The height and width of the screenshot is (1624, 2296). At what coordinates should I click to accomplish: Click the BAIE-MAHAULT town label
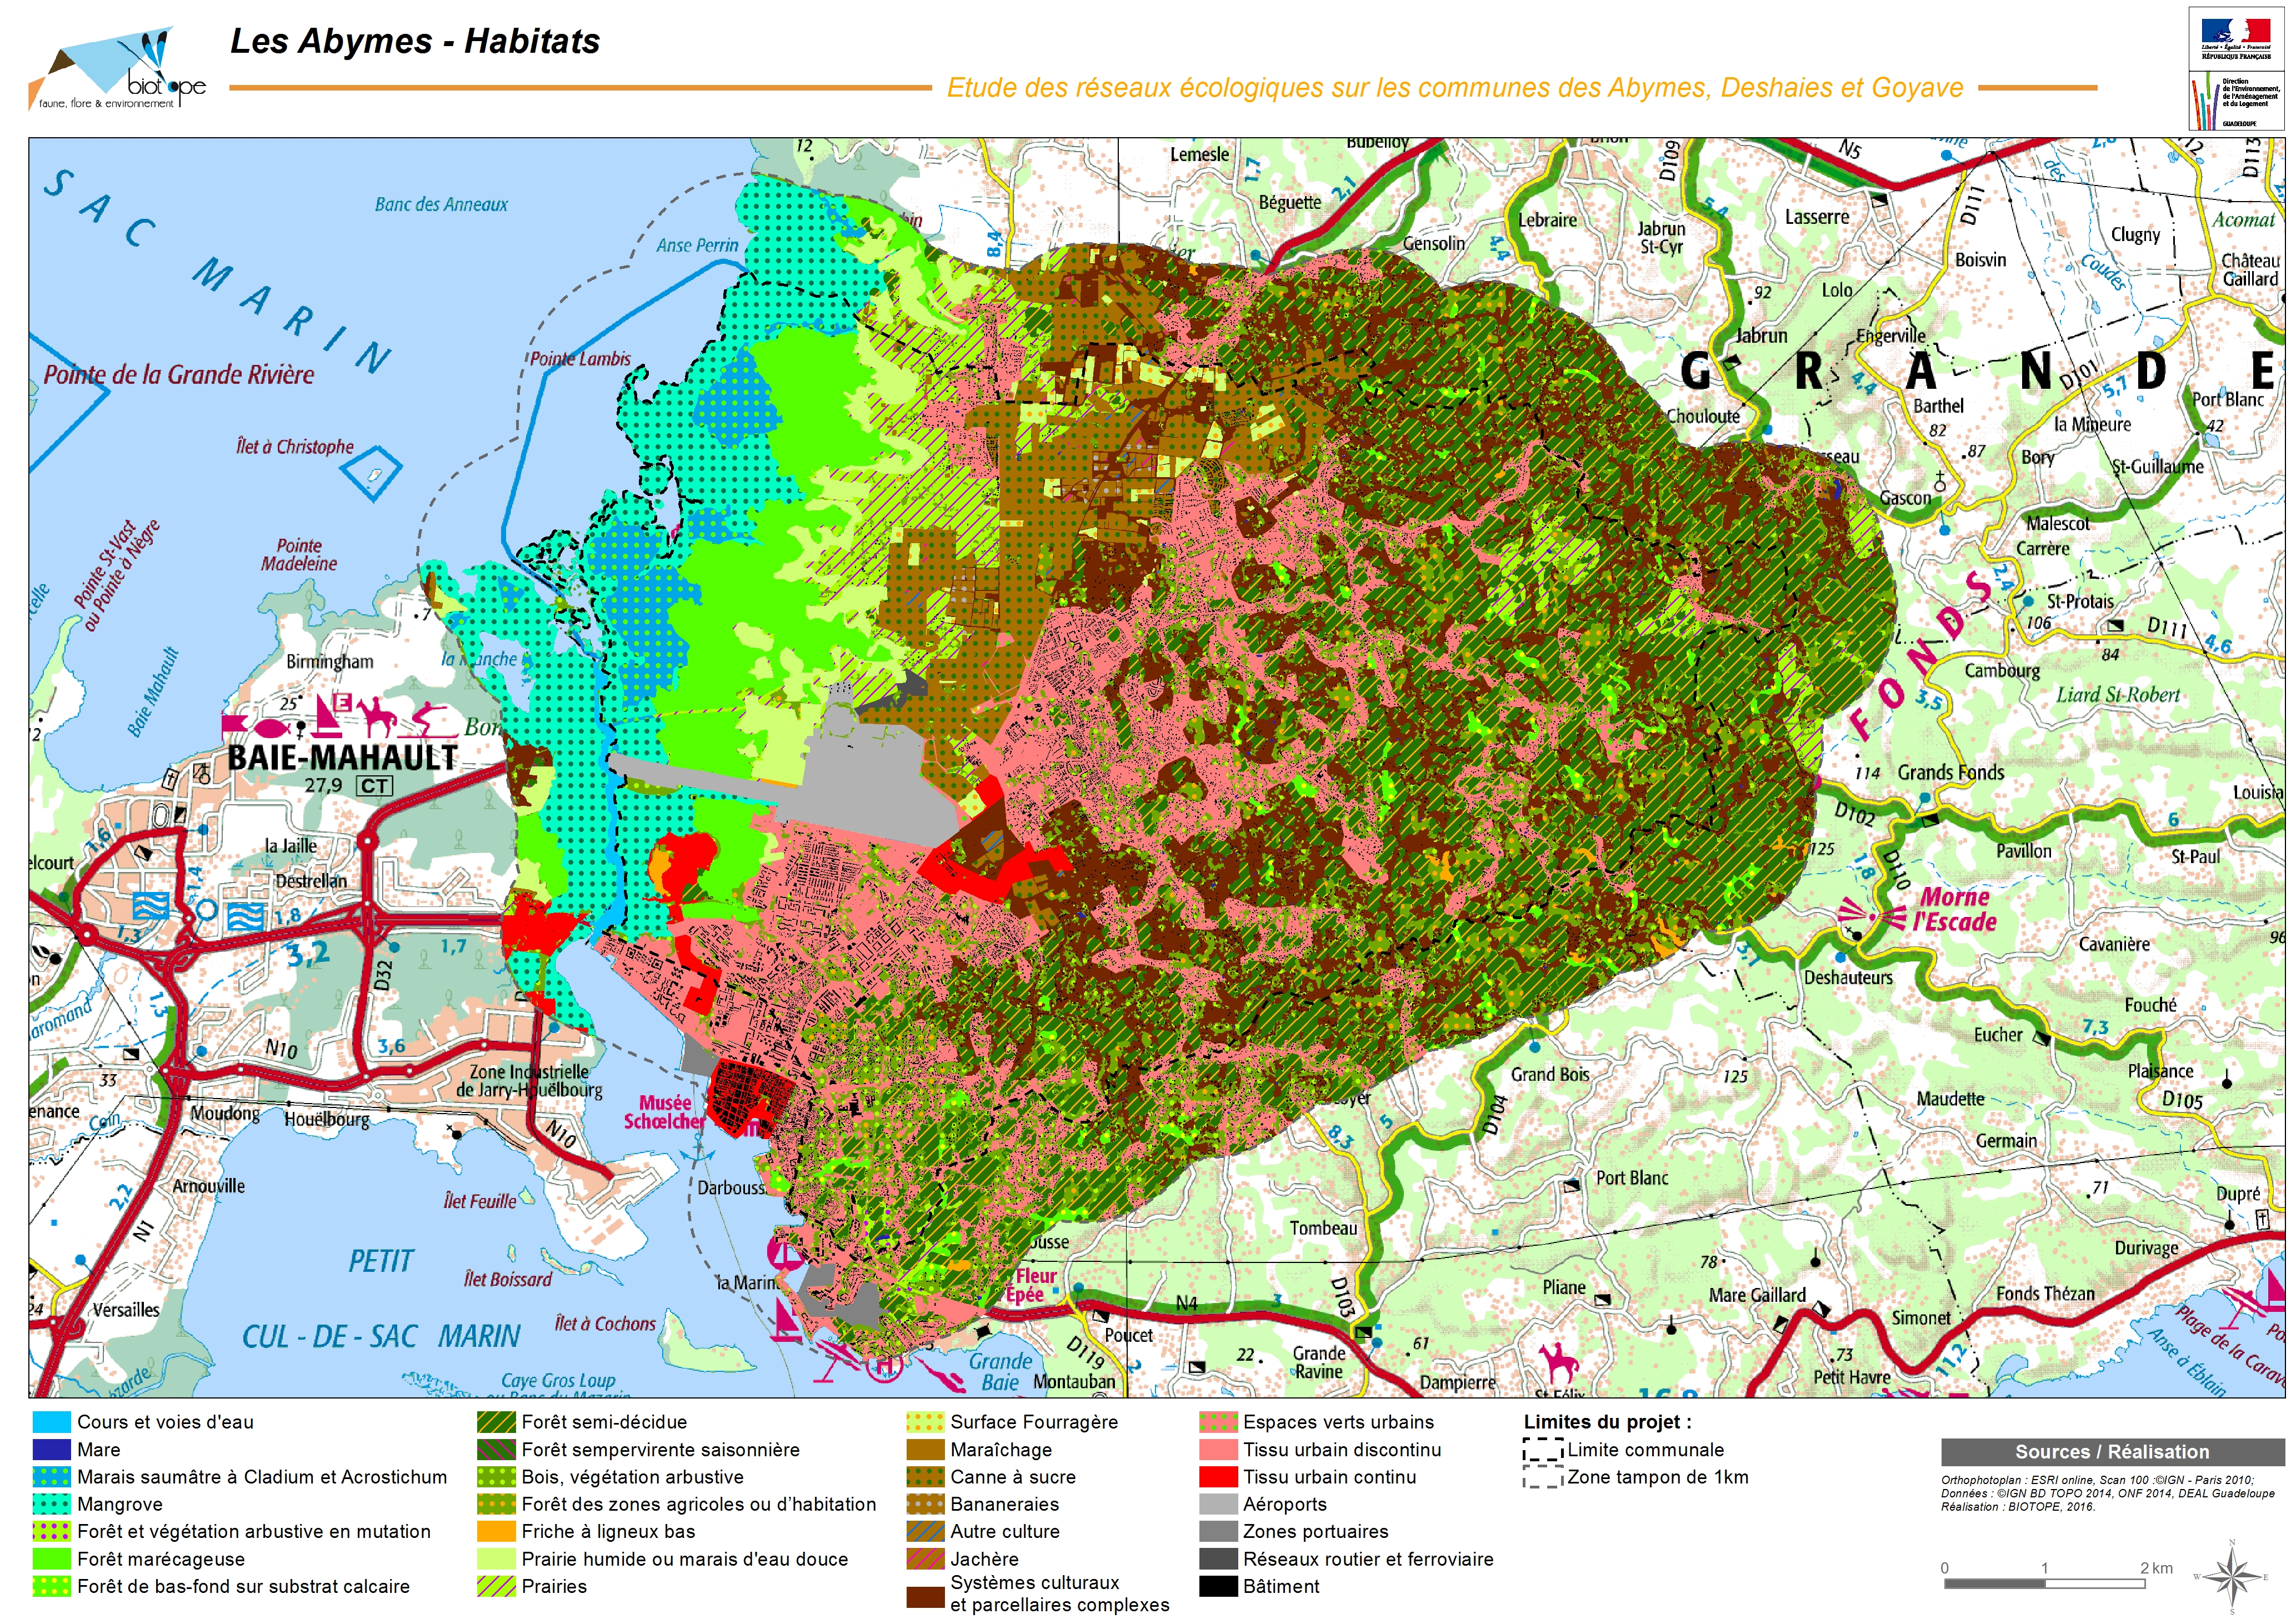tap(342, 757)
